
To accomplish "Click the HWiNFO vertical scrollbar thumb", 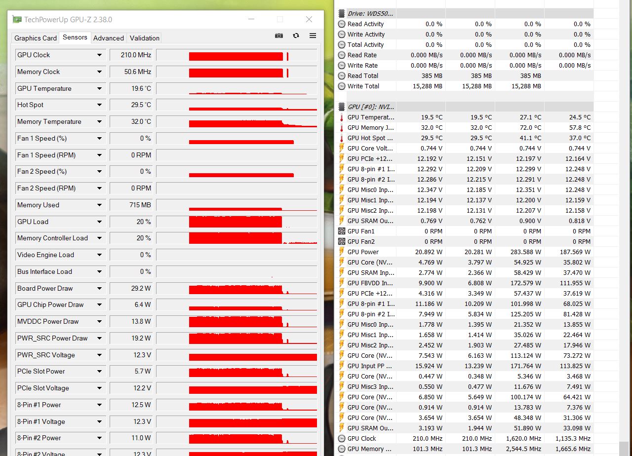I will 625,448.
